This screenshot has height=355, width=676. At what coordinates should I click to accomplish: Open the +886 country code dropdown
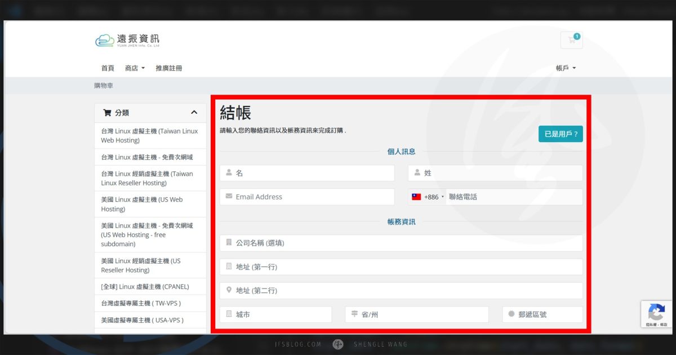[431, 197]
